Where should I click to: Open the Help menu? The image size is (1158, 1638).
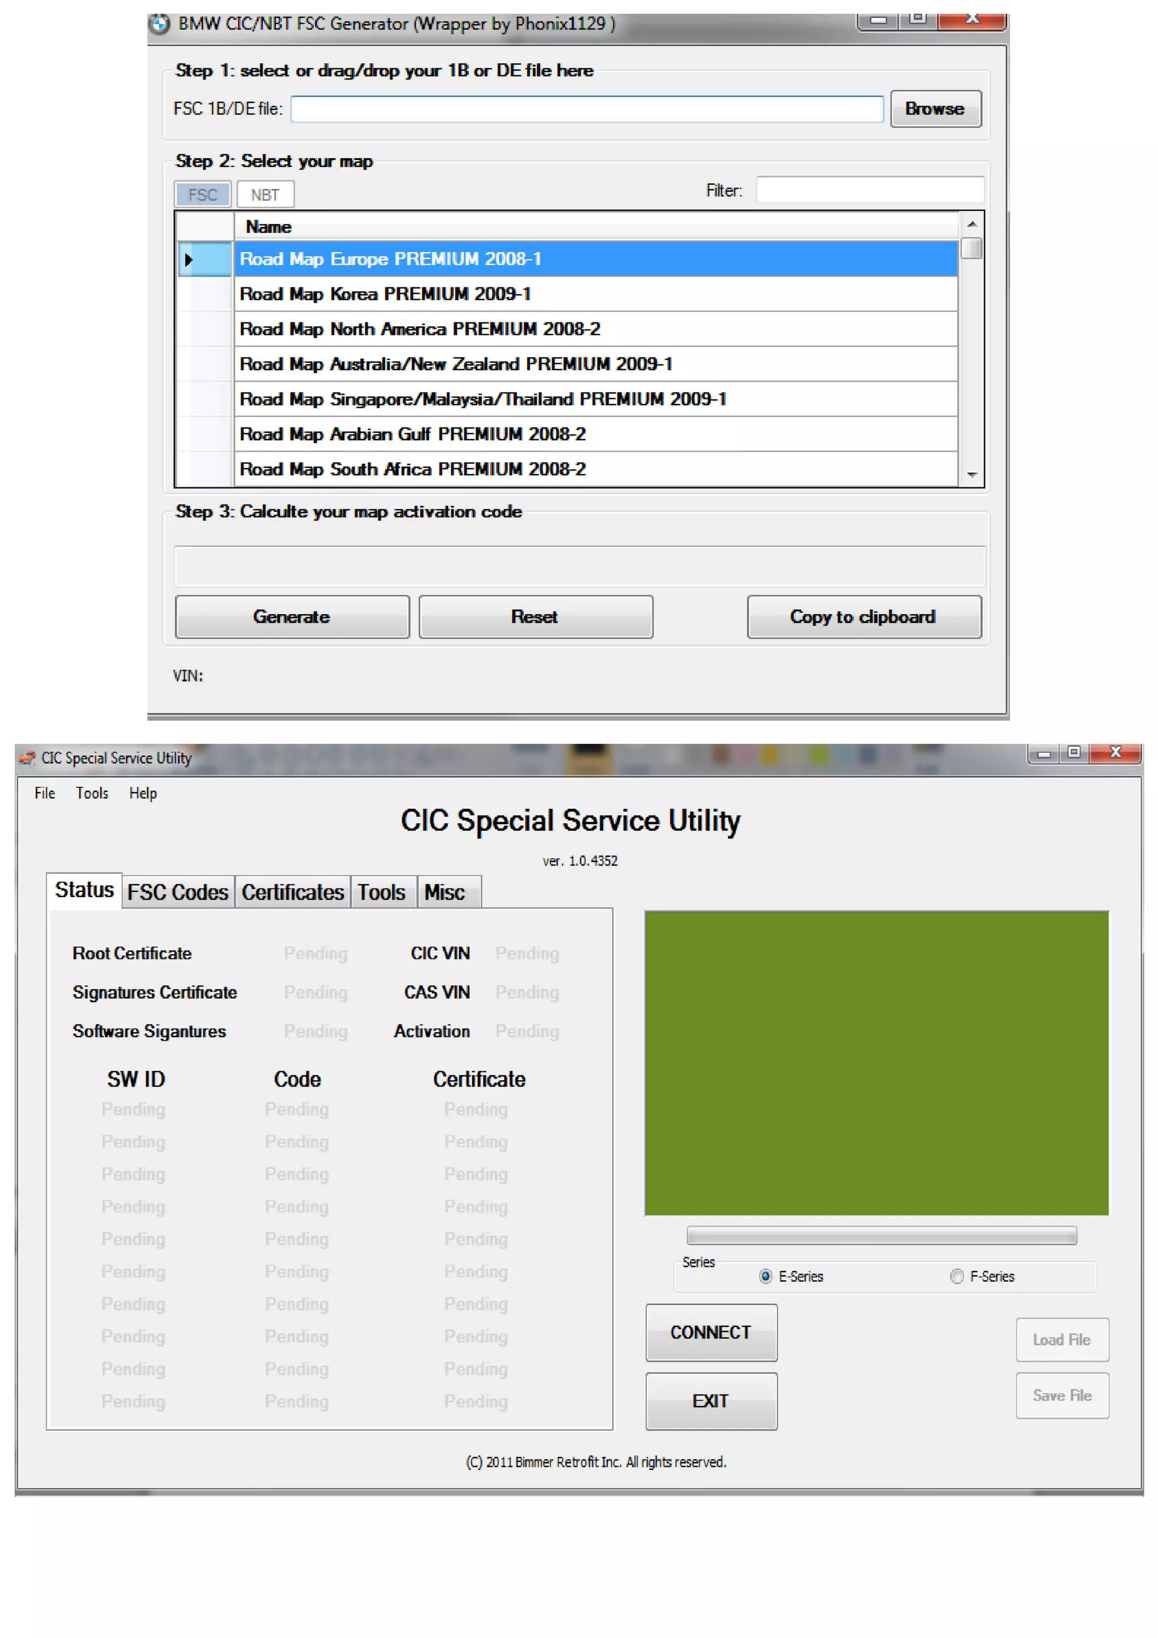point(142,794)
